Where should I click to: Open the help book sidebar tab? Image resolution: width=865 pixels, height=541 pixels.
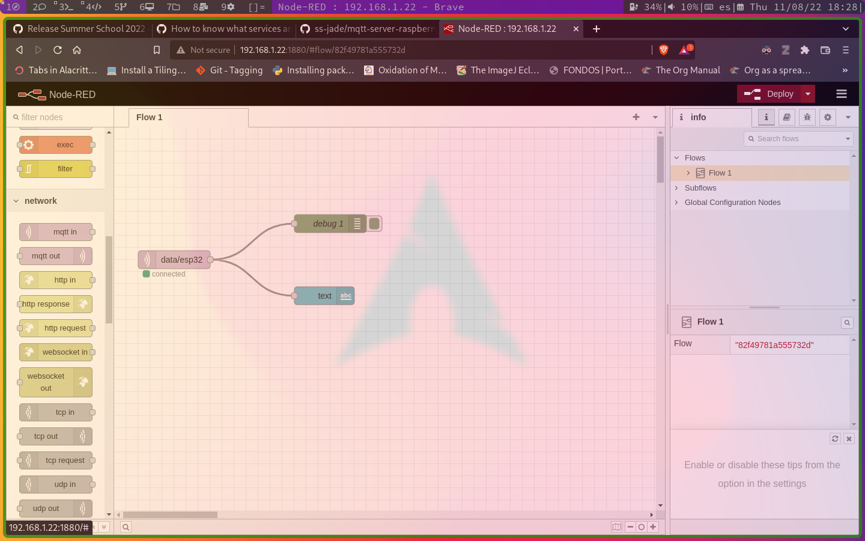(786, 117)
